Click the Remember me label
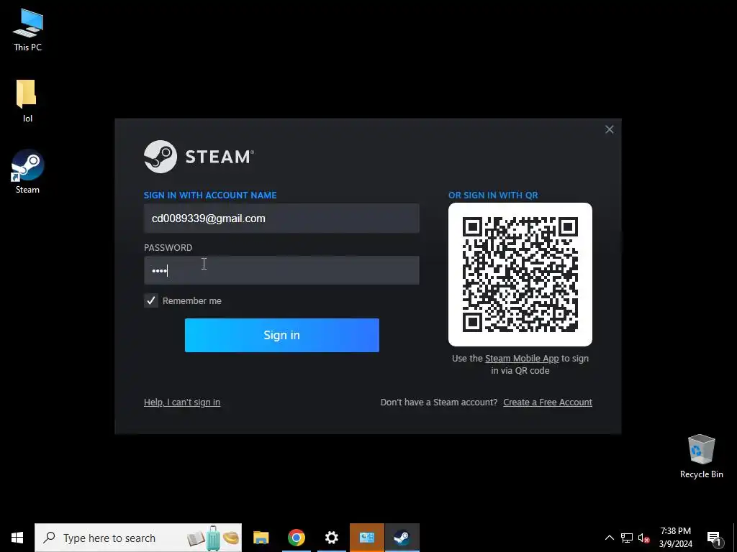Viewport: 737px width, 552px height. point(191,301)
